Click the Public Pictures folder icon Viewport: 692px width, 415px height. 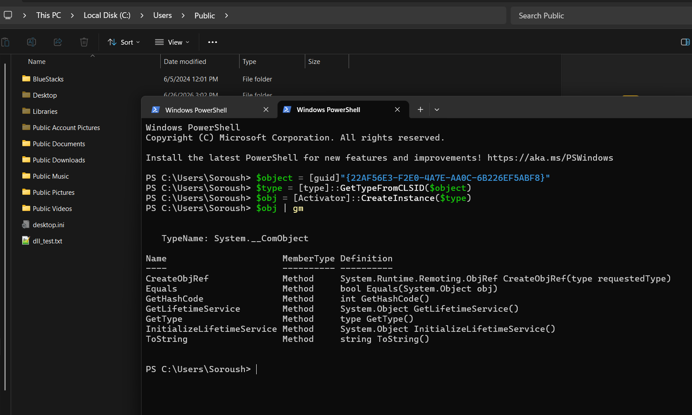coord(26,192)
